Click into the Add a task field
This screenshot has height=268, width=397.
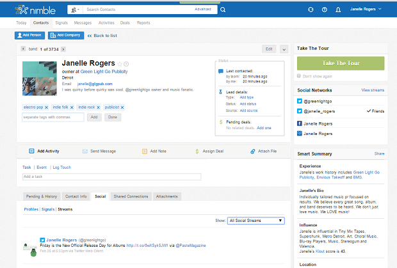[x=111, y=177]
